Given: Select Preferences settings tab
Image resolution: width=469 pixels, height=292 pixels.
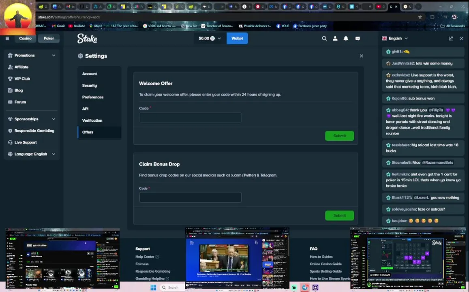Looking at the screenshot, I should coord(99,97).
